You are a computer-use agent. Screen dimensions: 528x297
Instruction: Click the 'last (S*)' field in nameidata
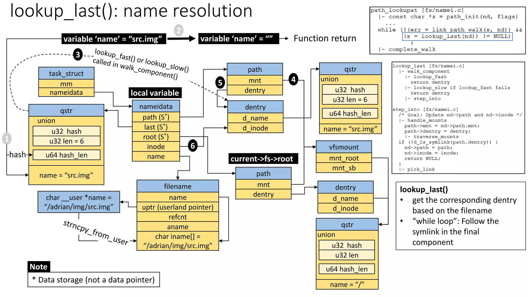(x=156, y=127)
